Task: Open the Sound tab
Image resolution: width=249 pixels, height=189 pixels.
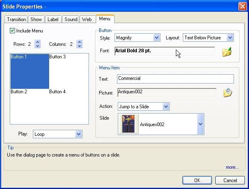Action: 71,19
